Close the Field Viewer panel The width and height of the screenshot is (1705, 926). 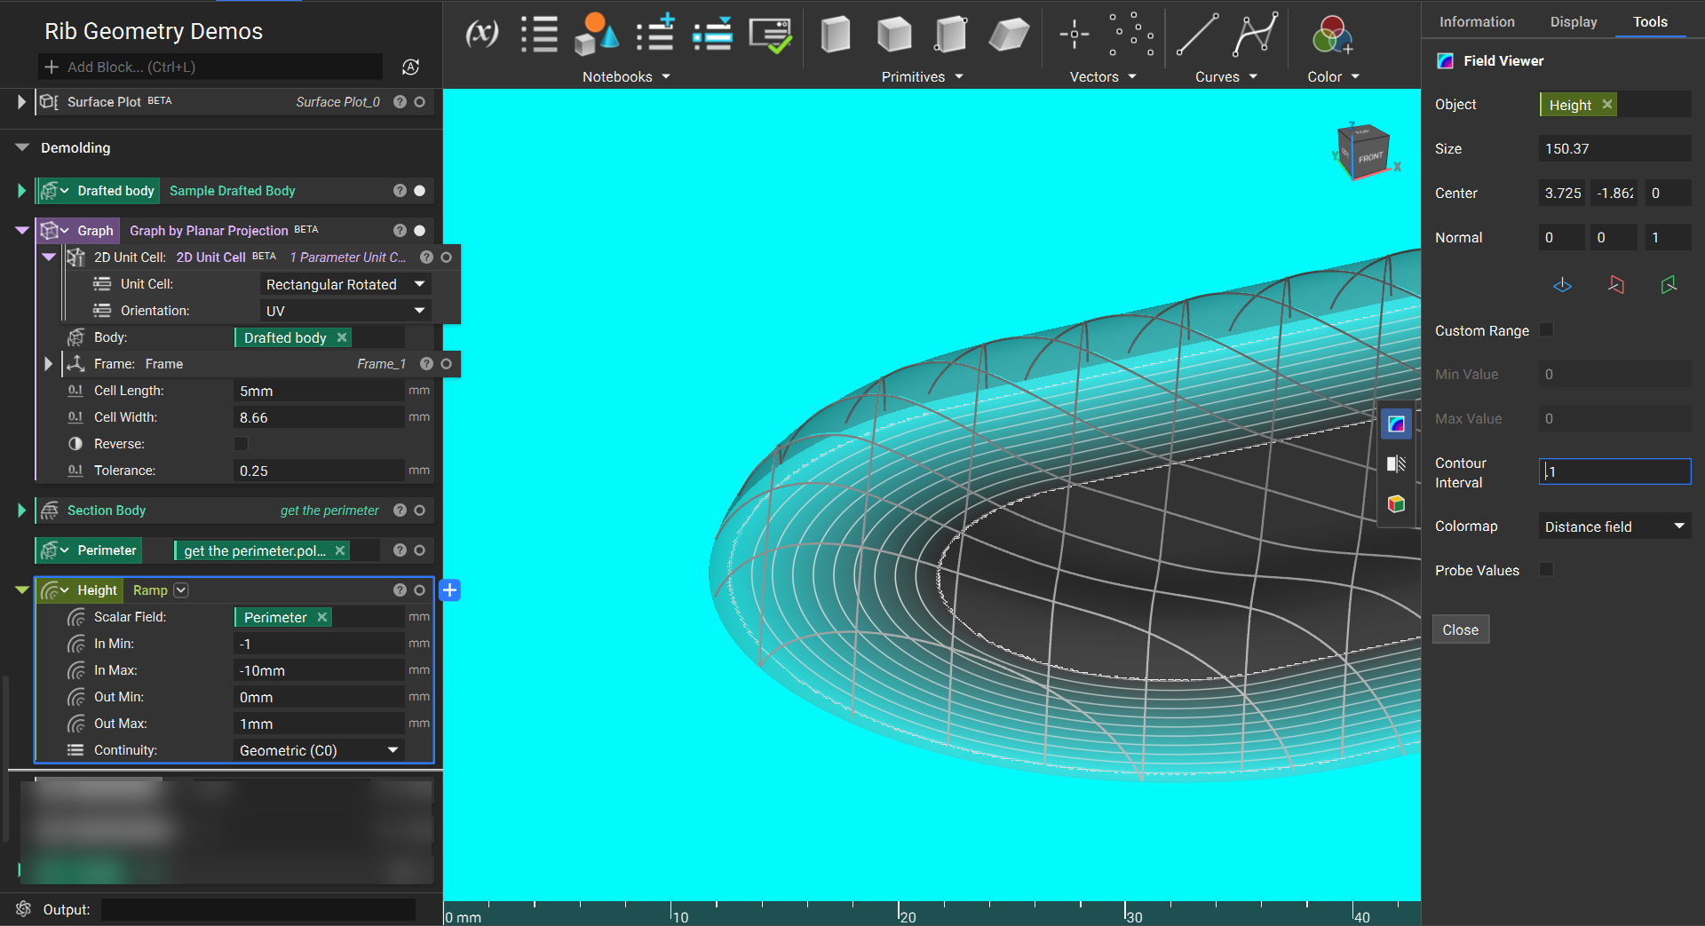tap(1461, 629)
